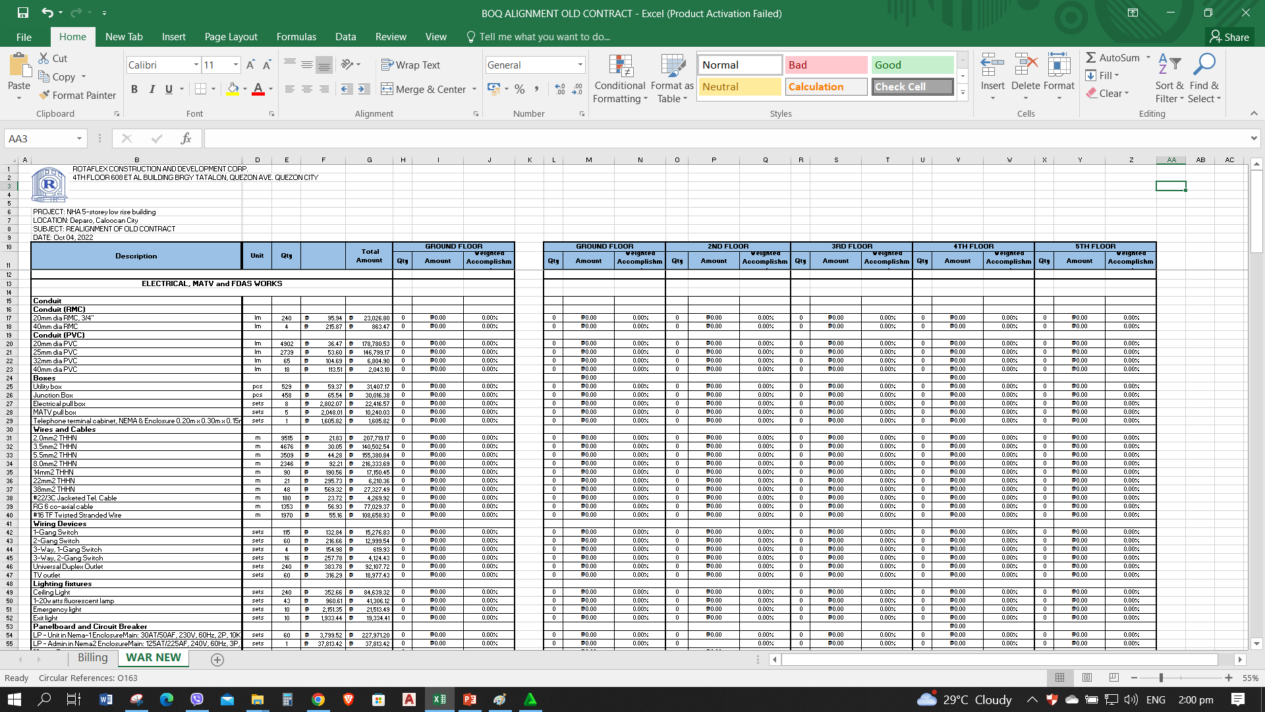Click the Increase Font Size icon
This screenshot has height=712, width=1265.
(250, 65)
